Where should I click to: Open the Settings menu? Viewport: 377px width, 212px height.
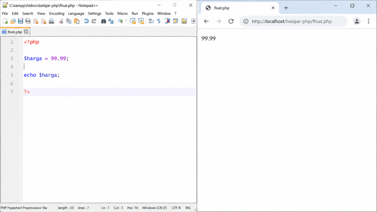point(95,14)
